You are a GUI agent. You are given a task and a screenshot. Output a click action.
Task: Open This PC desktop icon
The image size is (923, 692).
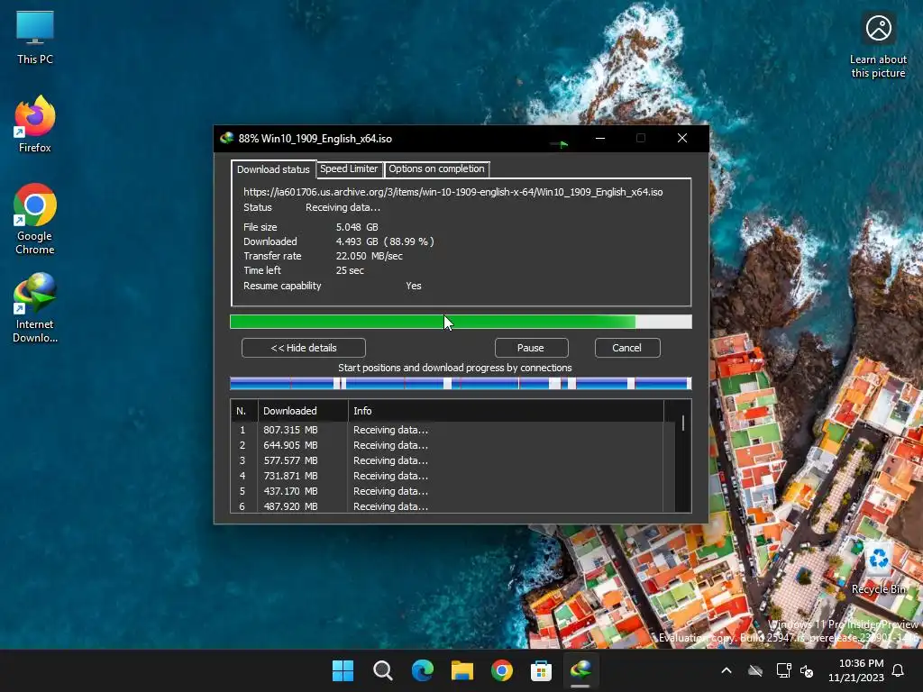(35, 37)
